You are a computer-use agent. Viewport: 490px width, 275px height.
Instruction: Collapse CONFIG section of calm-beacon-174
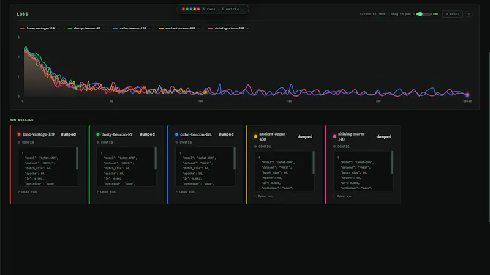(183, 142)
